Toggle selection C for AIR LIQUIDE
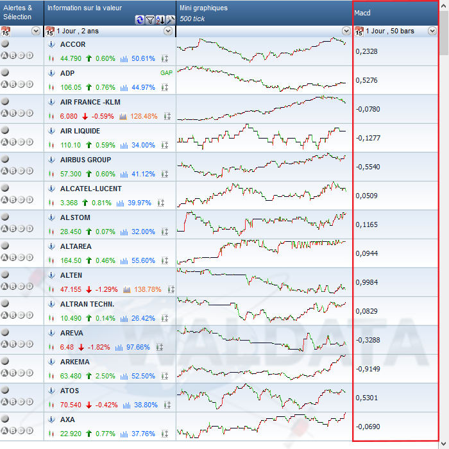 [x=21, y=142]
